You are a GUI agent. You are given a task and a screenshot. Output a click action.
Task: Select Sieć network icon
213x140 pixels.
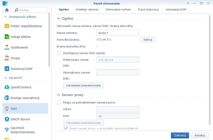coord(7,108)
